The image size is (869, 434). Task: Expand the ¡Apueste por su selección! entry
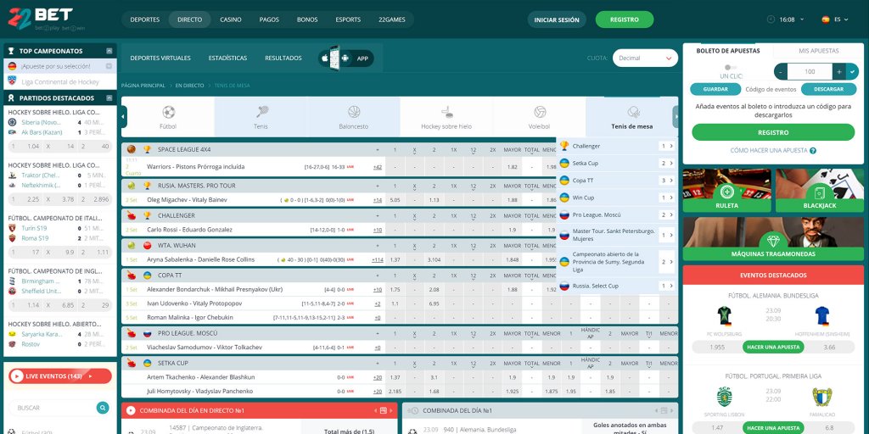109,66
